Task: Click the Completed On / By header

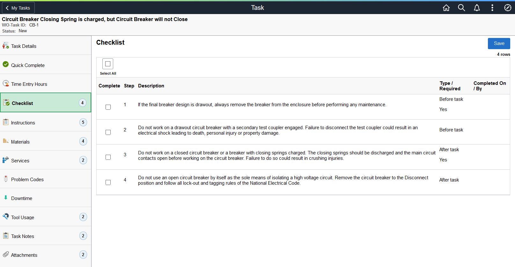Action: [489, 86]
